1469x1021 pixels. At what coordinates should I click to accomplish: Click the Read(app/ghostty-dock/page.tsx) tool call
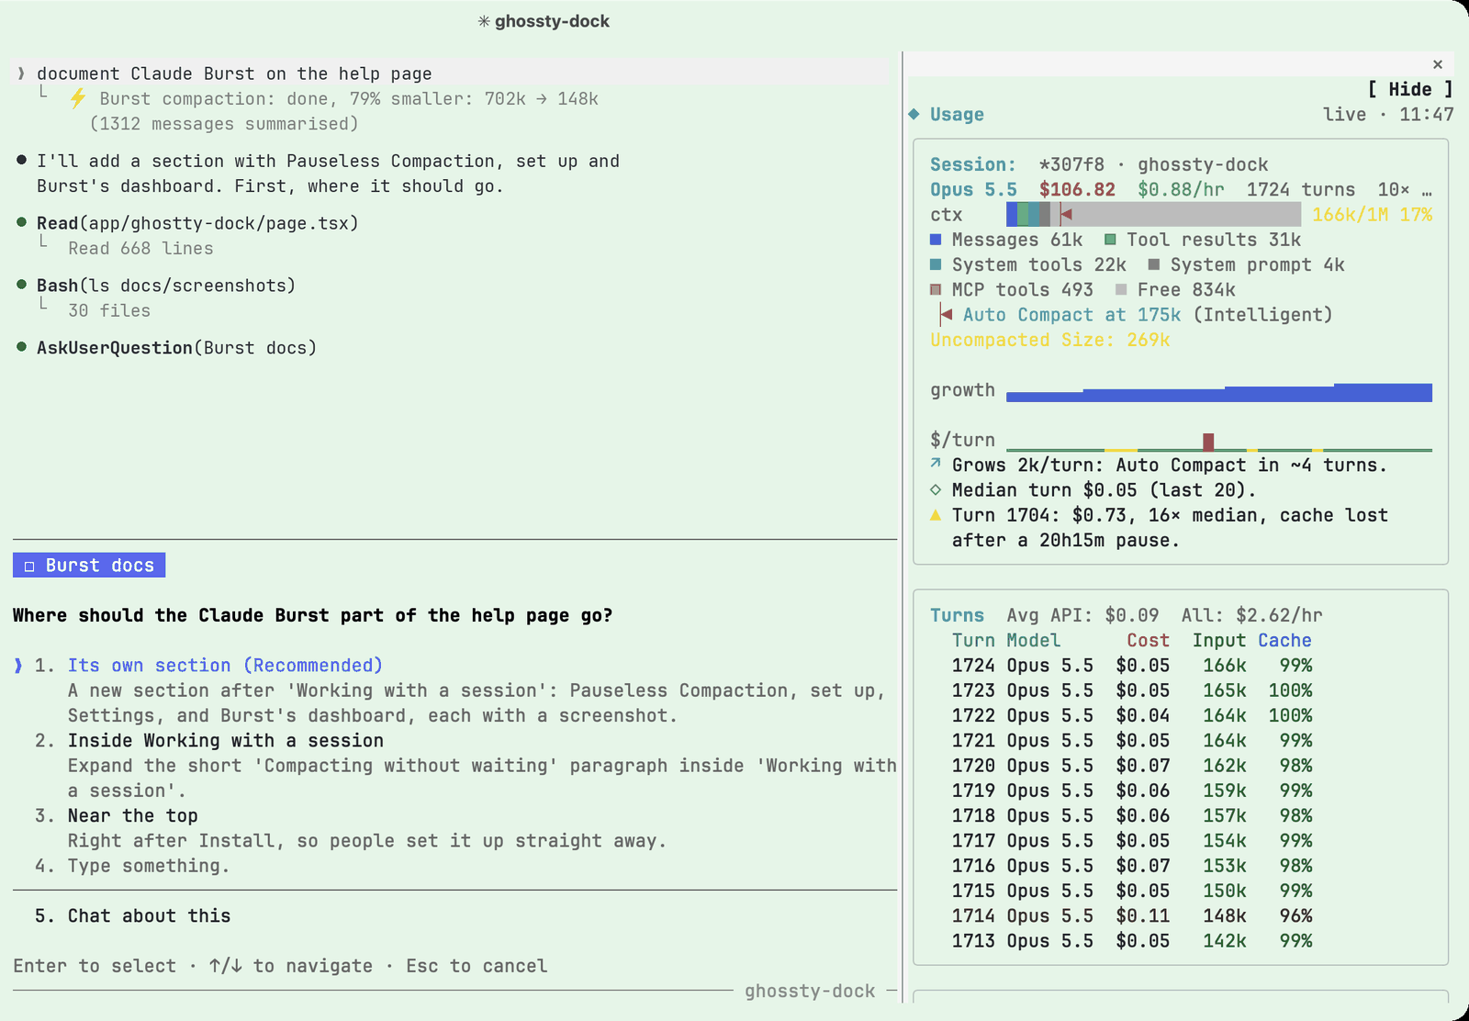pyautogui.click(x=197, y=223)
